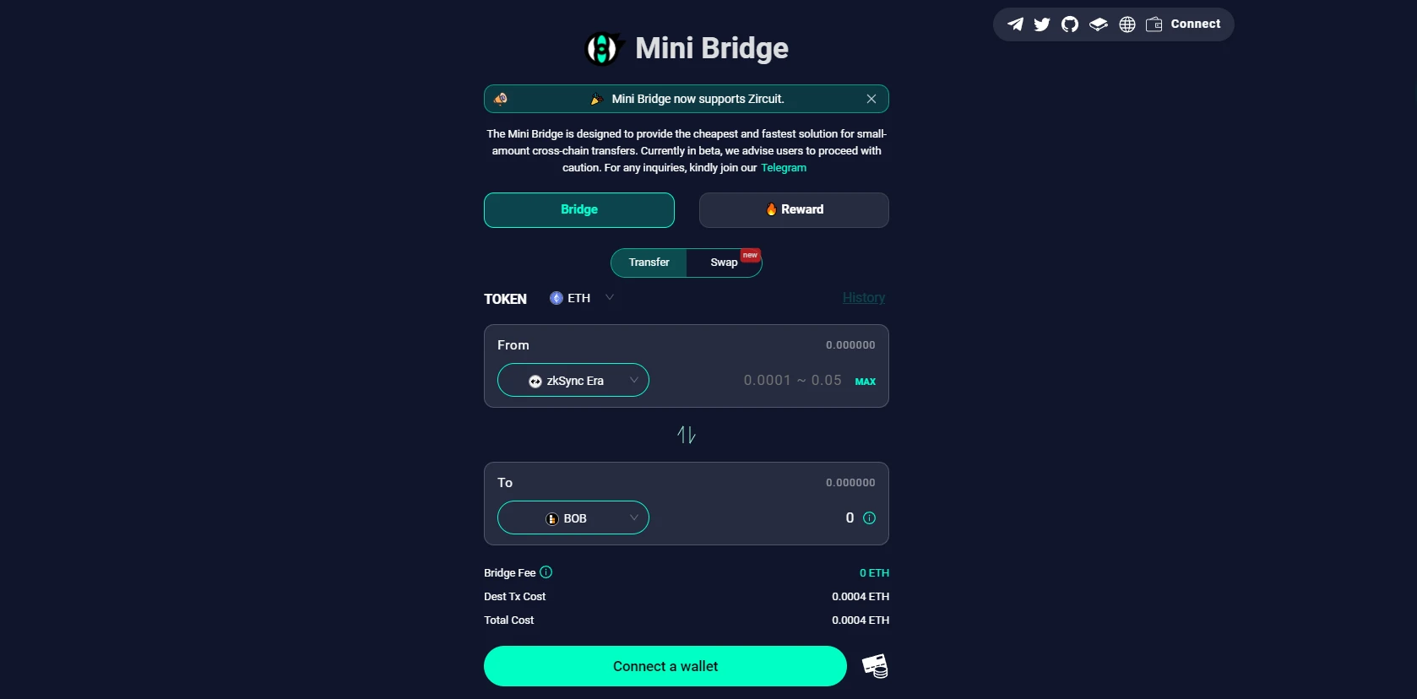The height and width of the screenshot is (699, 1417).
Task: Select the Bridge tab
Action: [x=579, y=210]
